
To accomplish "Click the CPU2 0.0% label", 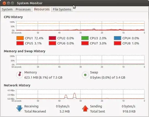I will 66,38.
